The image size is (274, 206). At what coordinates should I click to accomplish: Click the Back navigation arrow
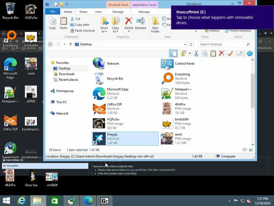pyautogui.click(x=51, y=44)
